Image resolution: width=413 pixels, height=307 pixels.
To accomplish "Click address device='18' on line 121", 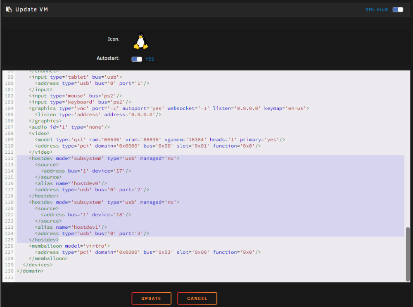I will coord(86,215).
